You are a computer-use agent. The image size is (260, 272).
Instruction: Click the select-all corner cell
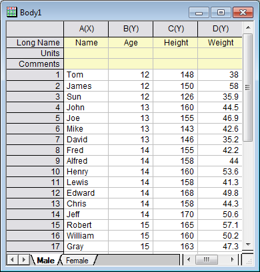(35, 29)
